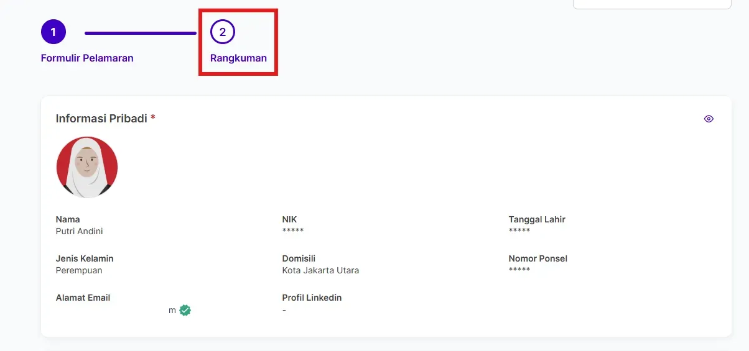Viewport: 749px width, 351px height.
Task: Click the Nomor Ponsel field label
Action: pos(538,258)
